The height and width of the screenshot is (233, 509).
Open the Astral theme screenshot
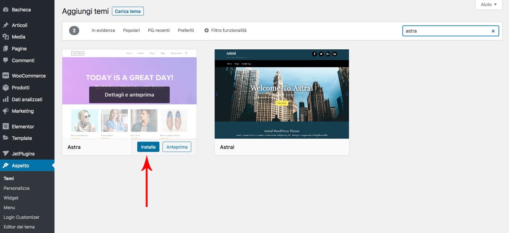coord(282,94)
